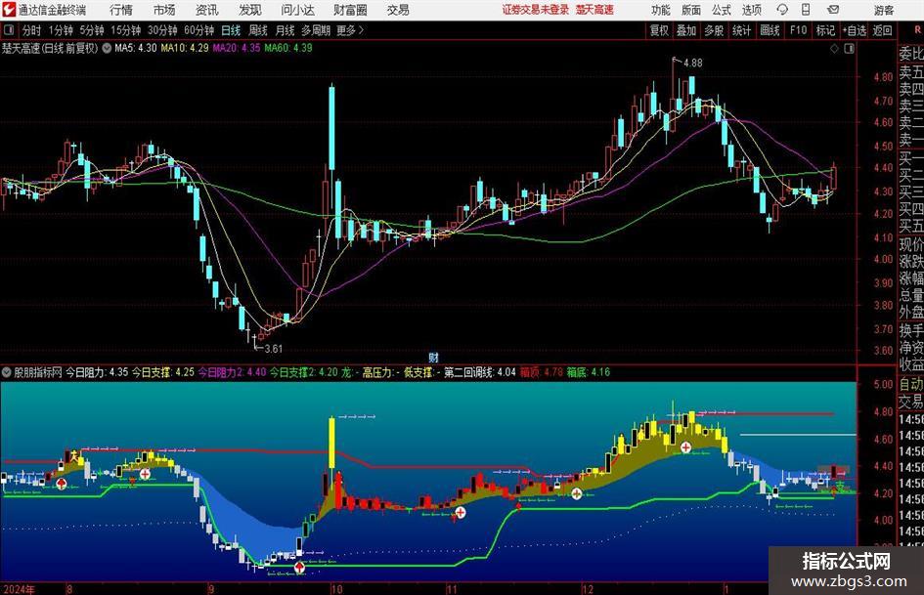The height and width of the screenshot is (595, 924).
Task: Click the 今日阻力: 4.35 indicator value
Action: [97, 372]
